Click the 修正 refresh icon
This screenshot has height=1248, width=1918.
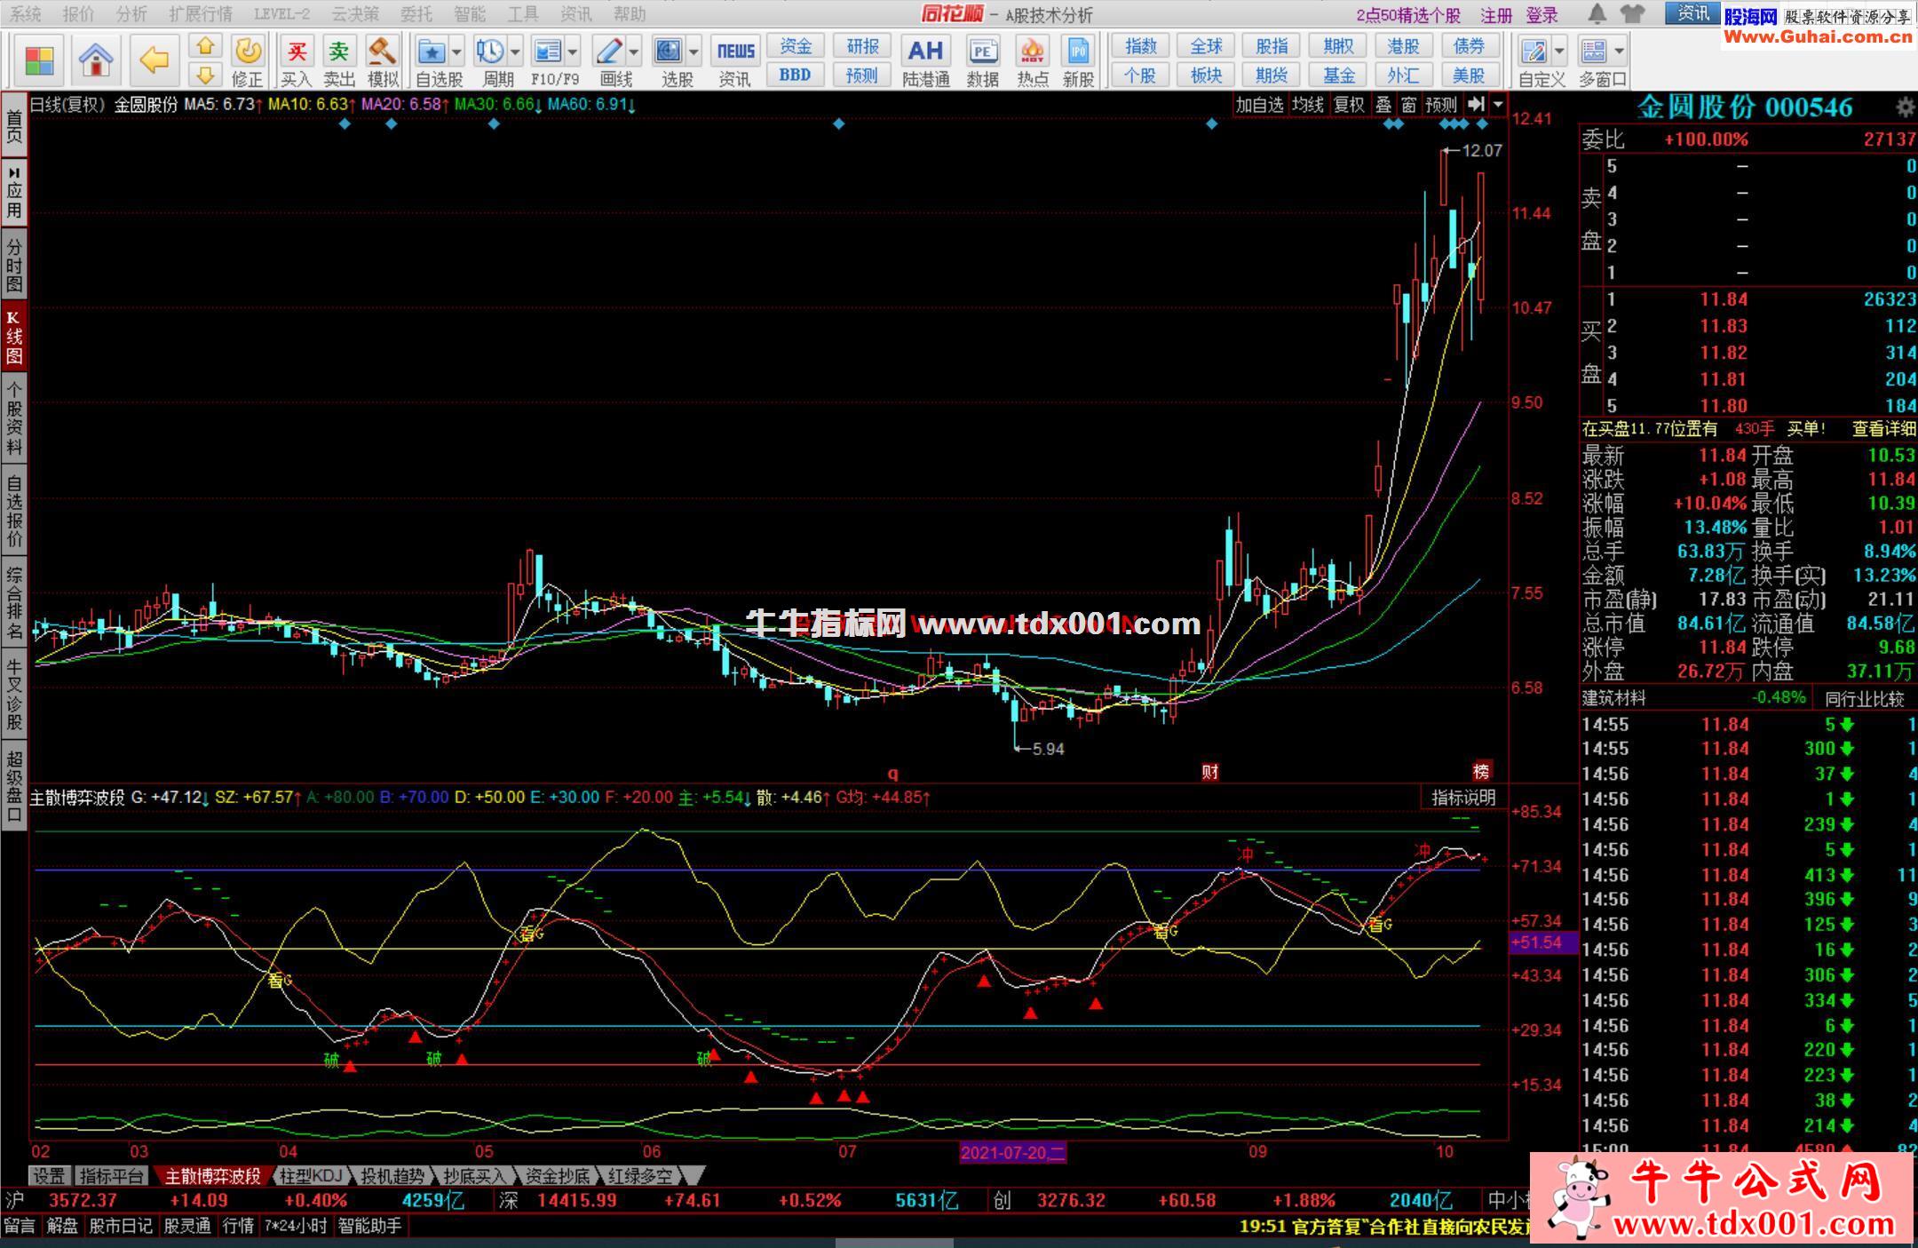[x=248, y=52]
